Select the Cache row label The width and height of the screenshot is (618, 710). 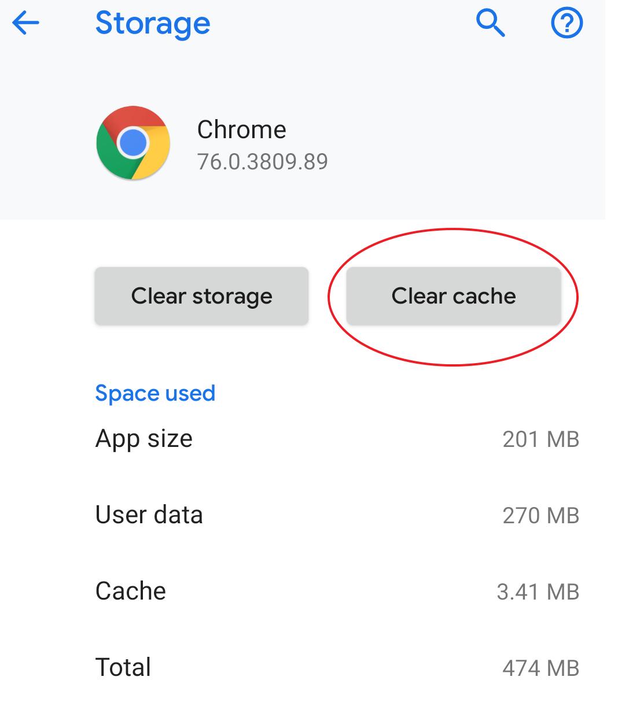pyautogui.click(x=131, y=591)
